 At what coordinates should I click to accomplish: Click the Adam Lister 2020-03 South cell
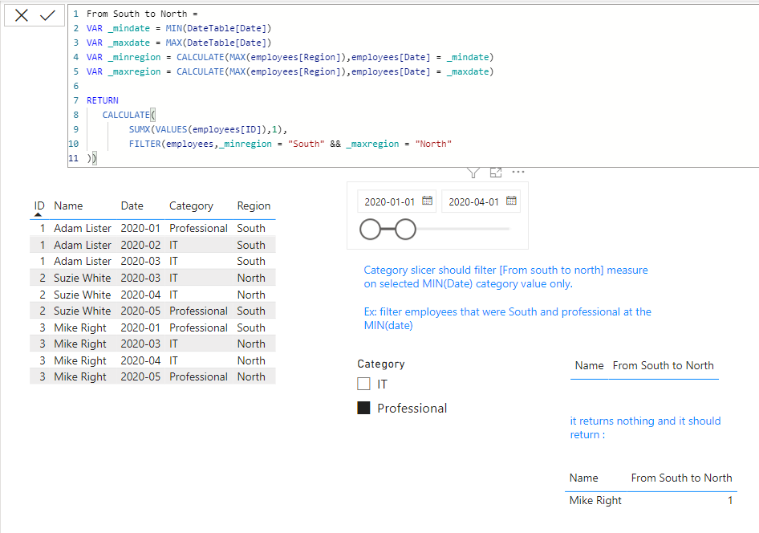tap(251, 261)
